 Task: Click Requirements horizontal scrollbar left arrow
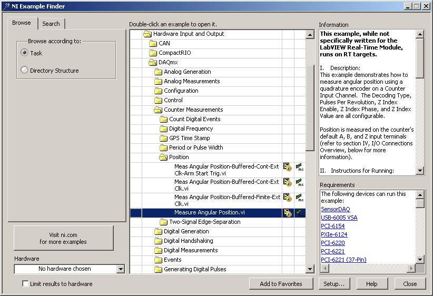tap(325, 268)
